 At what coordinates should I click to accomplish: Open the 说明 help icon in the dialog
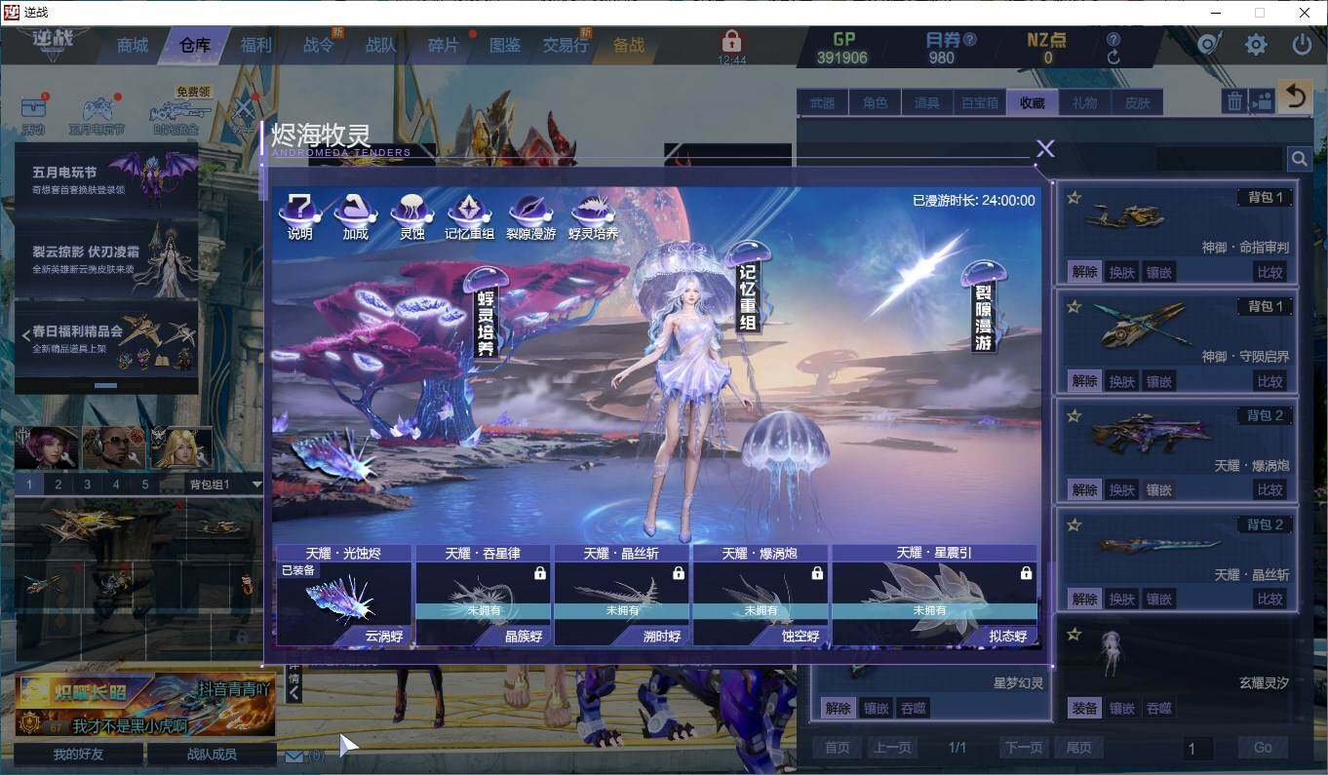[x=299, y=215]
